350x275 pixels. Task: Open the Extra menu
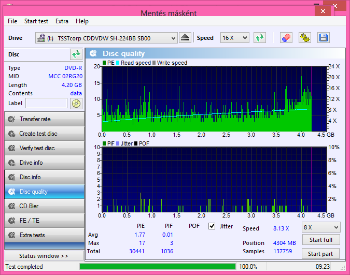[x=62, y=21]
